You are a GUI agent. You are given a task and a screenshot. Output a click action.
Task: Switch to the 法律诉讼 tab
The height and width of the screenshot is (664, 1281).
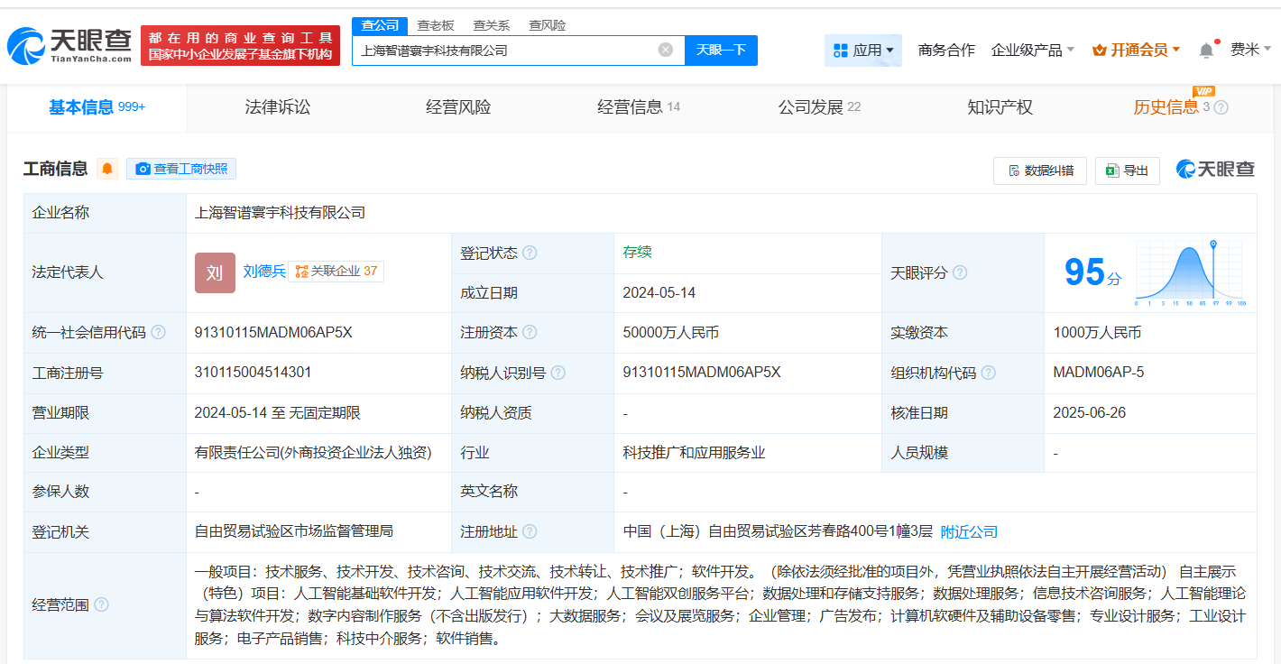coord(278,107)
